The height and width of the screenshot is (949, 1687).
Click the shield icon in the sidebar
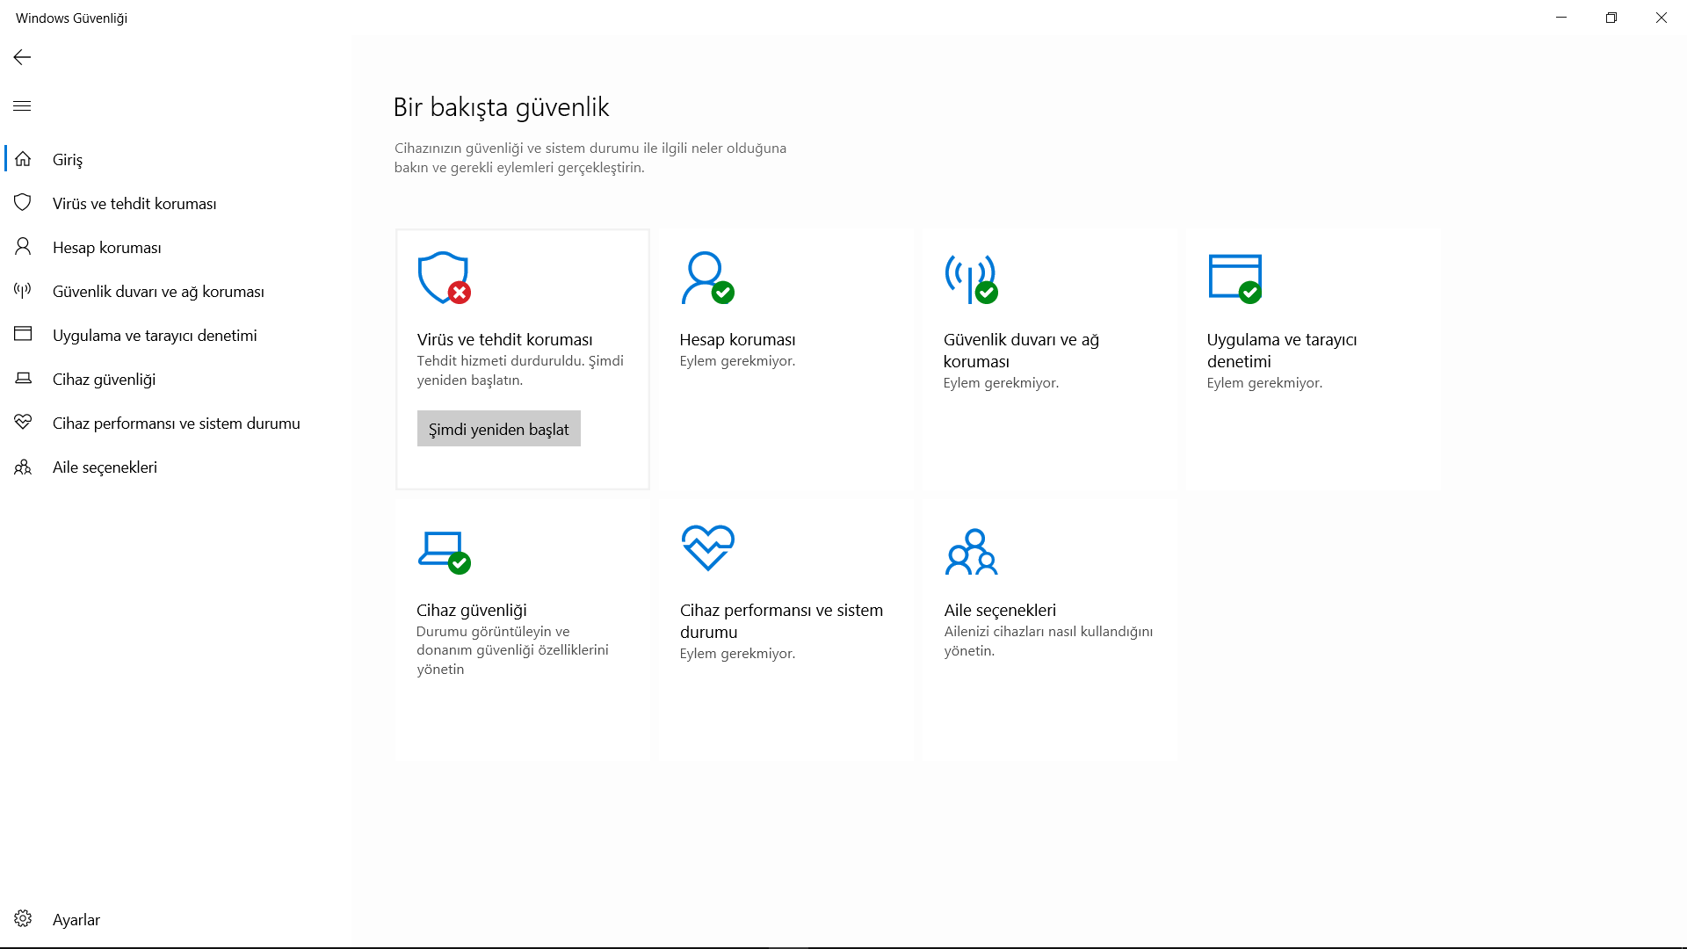click(x=23, y=203)
